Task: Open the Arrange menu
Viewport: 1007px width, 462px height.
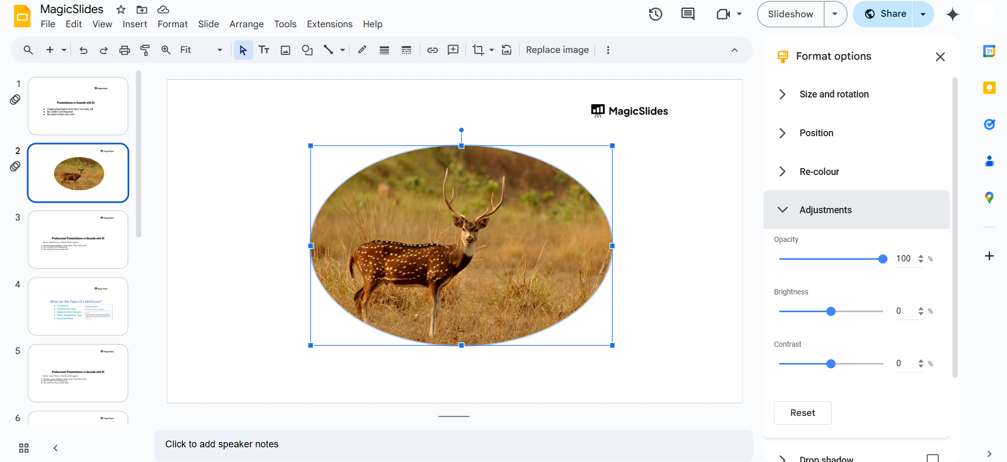Action: pyautogui.click(x=246, y=24)
